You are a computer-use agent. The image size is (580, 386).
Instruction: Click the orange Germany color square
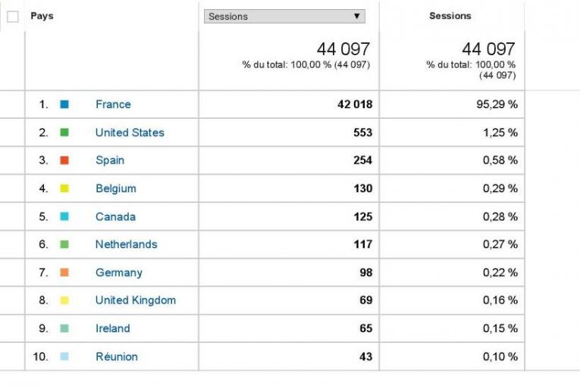[64, 272]
